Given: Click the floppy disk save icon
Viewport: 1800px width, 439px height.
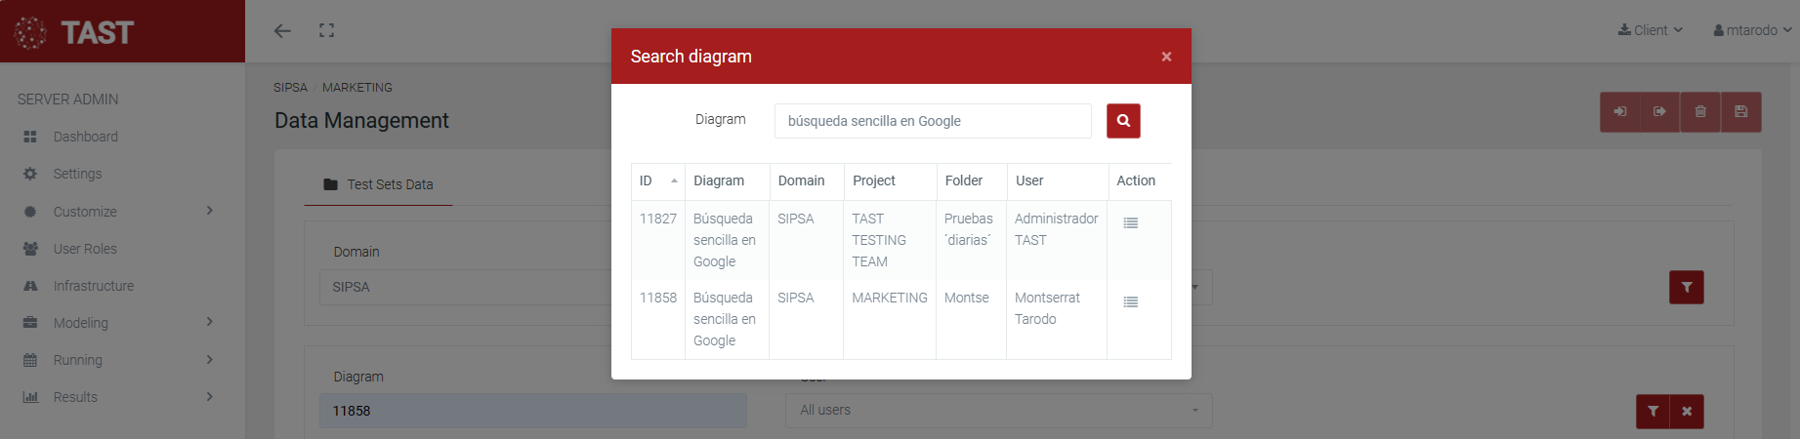Looking at the screenshot, I should click(x=1740, y=112).
